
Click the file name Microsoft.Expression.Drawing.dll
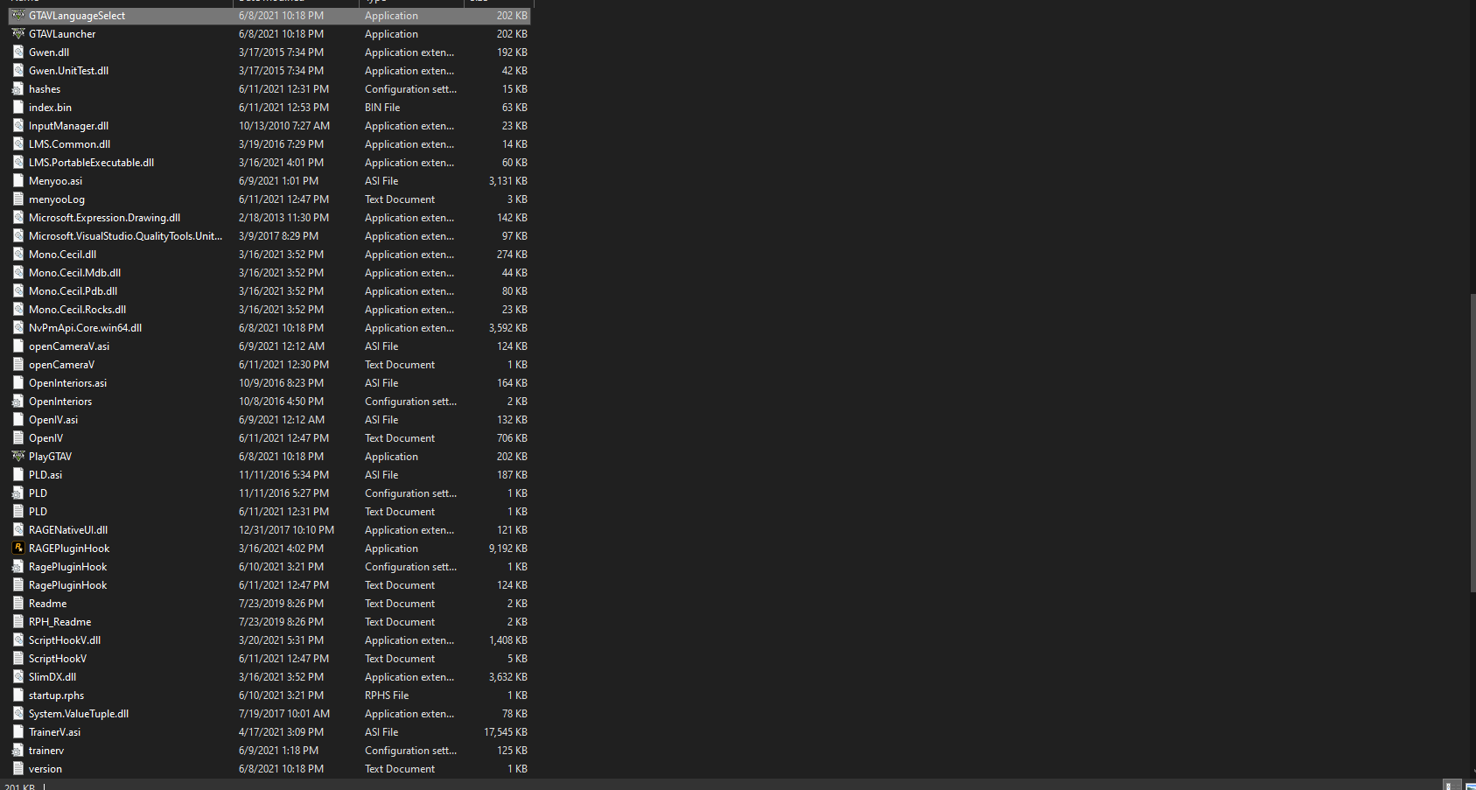tap(104, 218)
